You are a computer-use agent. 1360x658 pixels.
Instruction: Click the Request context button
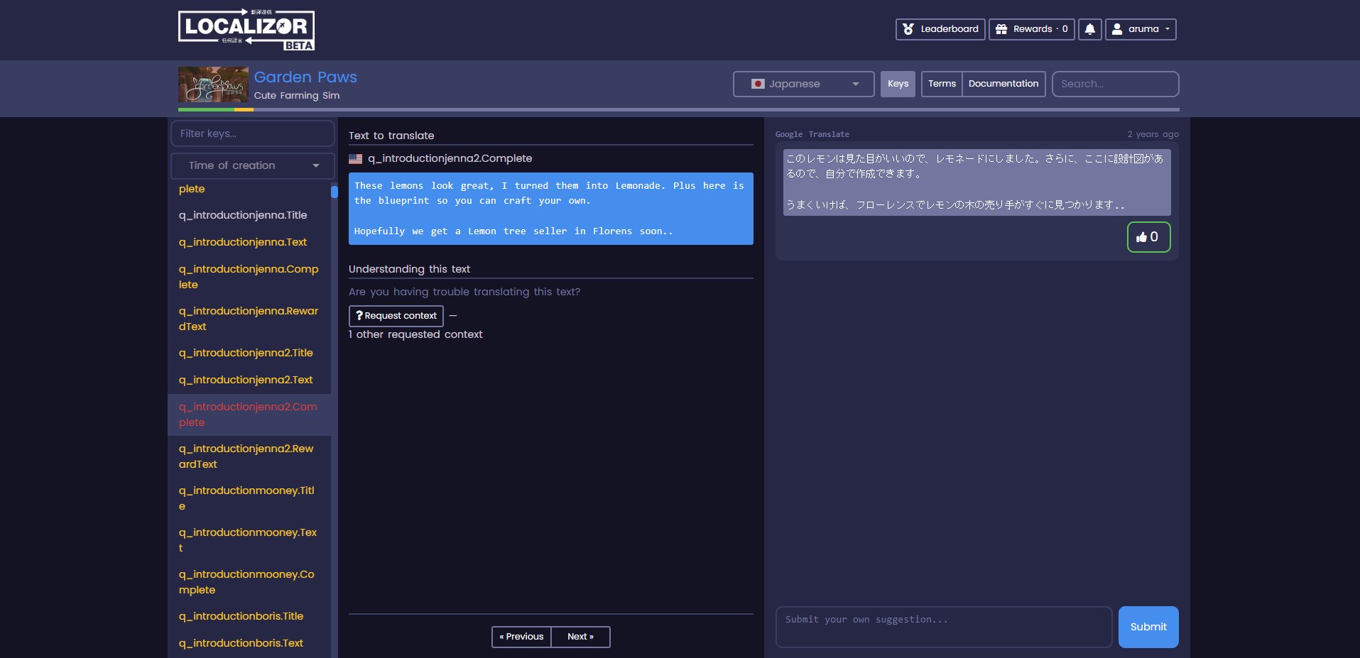(396, 316)
